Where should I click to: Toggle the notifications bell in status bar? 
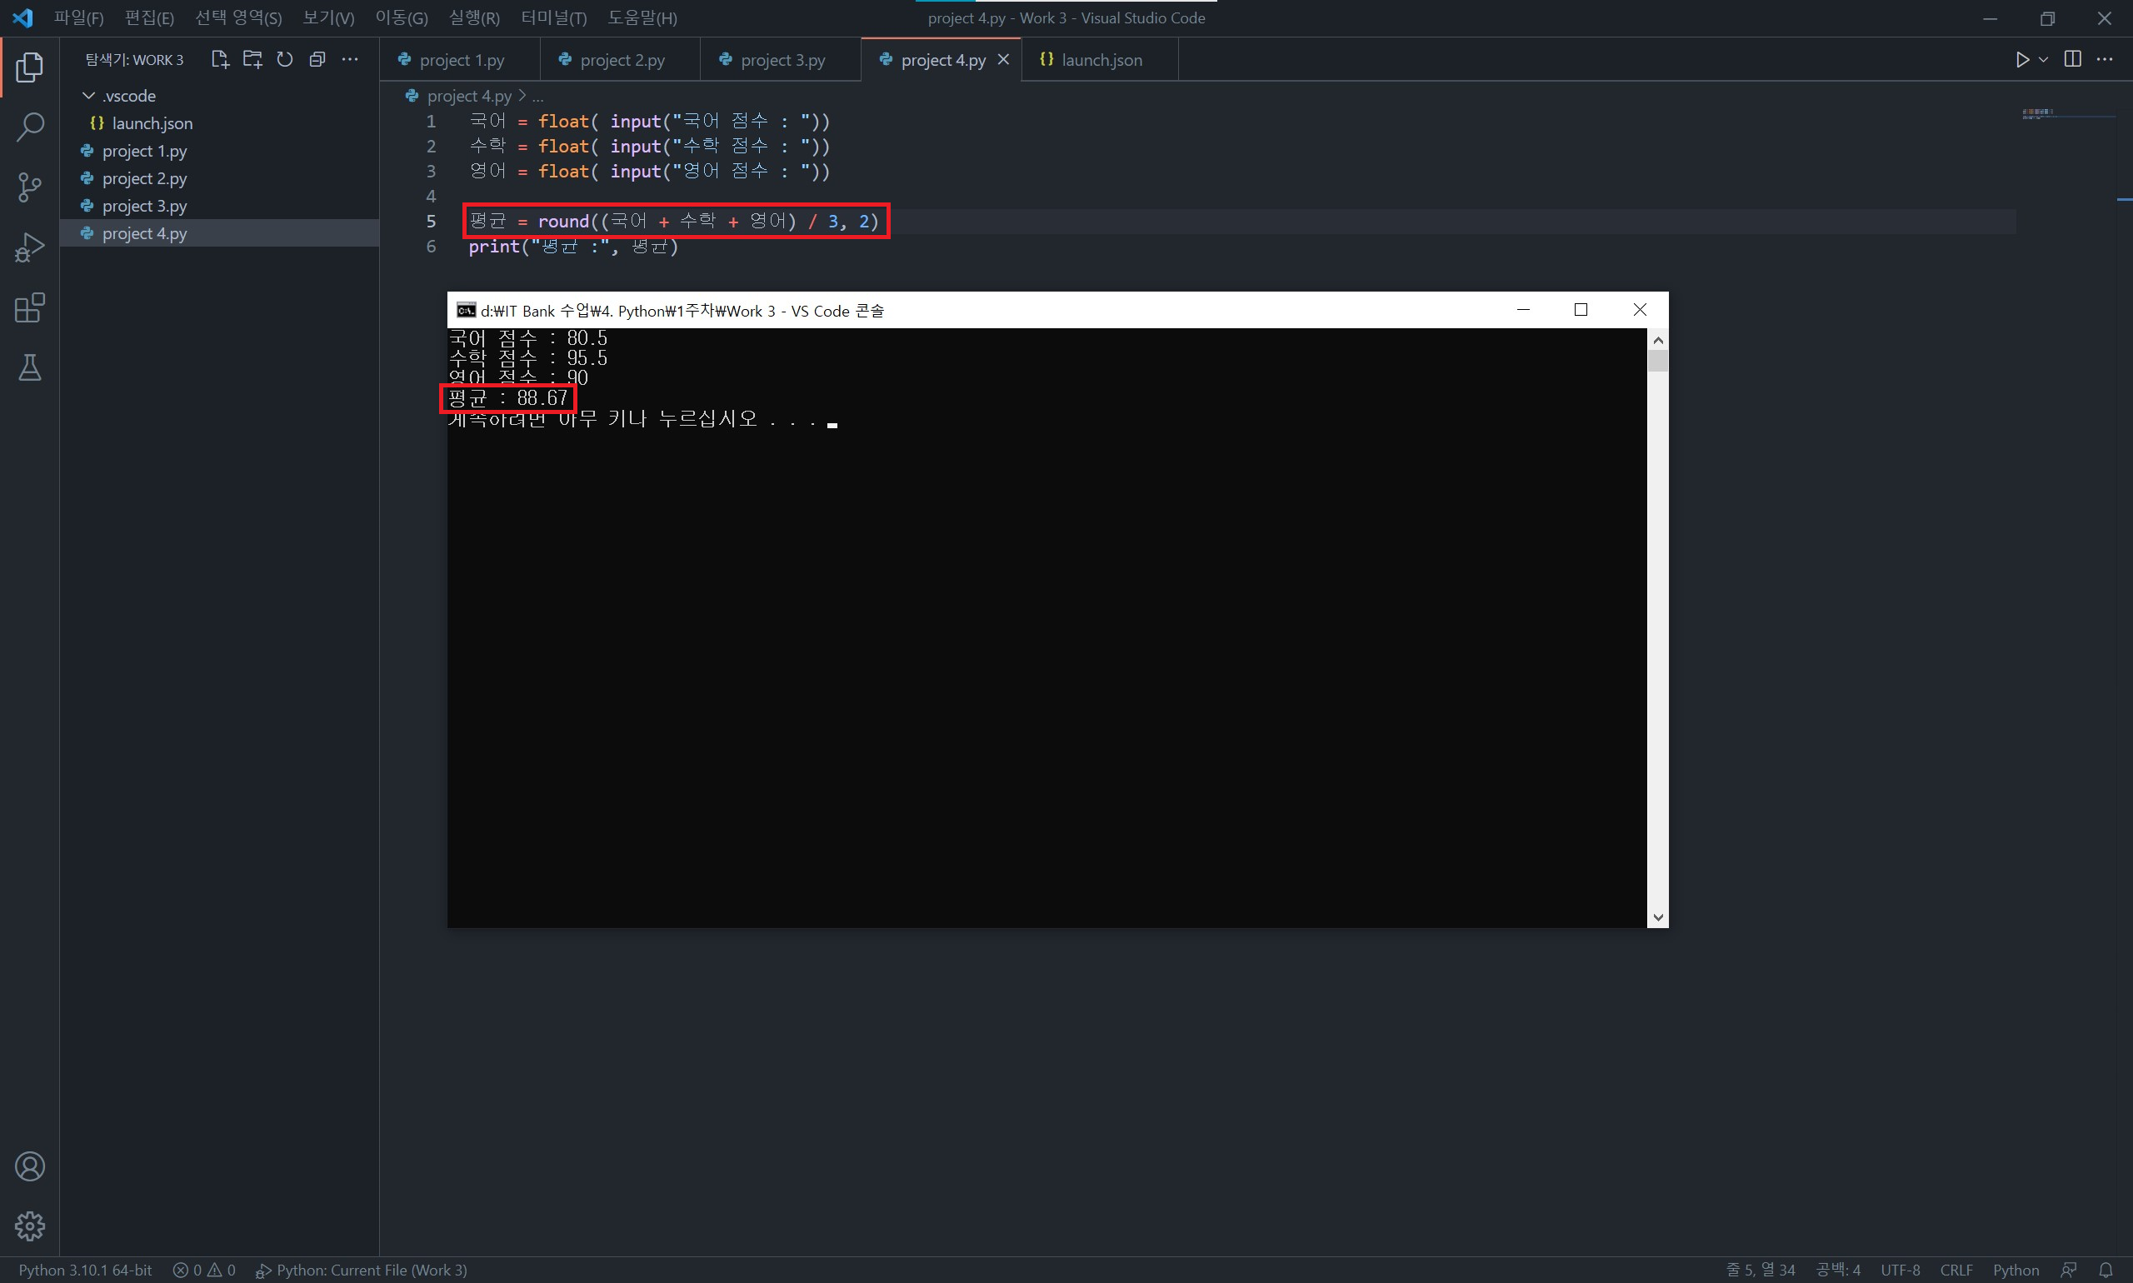tap(2106, 1270)
